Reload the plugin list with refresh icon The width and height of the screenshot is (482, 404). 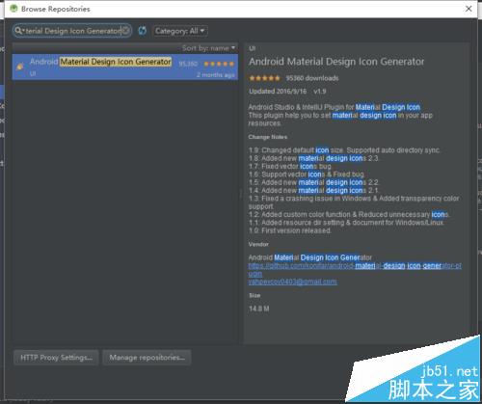(x=142, y=31)
